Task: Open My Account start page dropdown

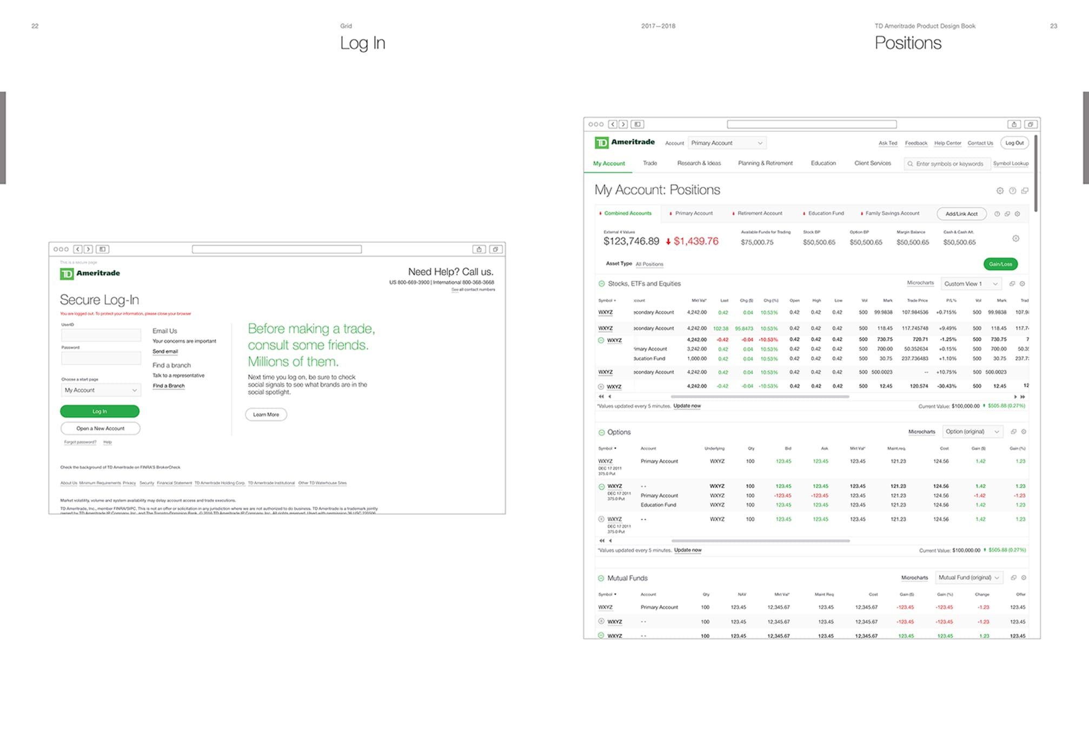Action: pos(101,390)
